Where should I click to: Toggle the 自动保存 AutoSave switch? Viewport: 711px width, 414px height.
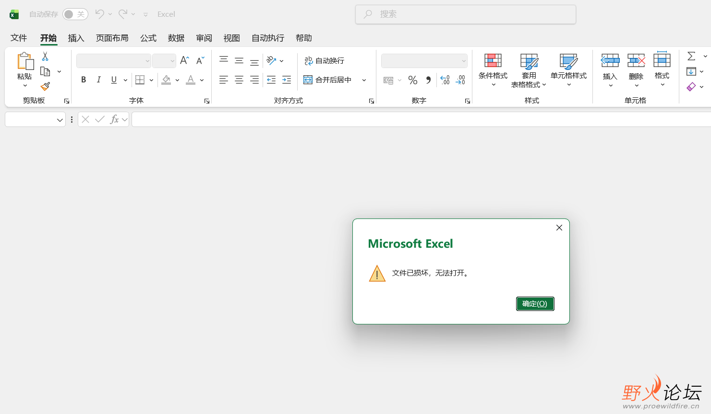coord(75,14)
